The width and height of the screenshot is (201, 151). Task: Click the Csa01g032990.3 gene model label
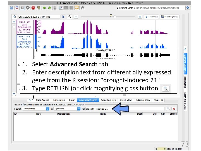[106, 50]
